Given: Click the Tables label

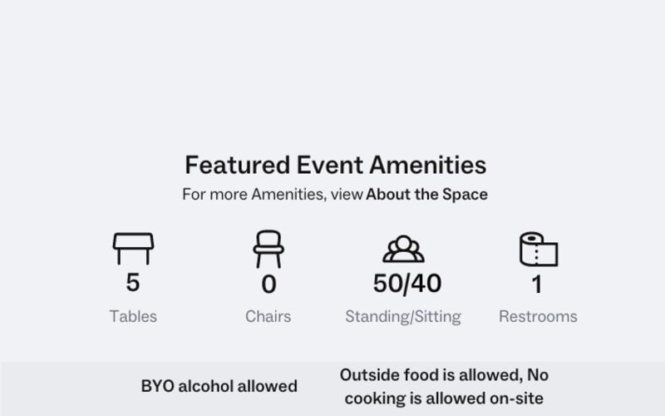Looking at the screenshot, I should click(x=133, y=317).
